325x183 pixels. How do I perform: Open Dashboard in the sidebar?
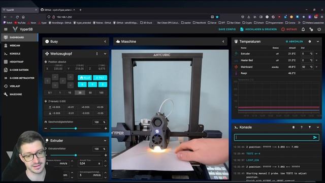click(19, 37)
